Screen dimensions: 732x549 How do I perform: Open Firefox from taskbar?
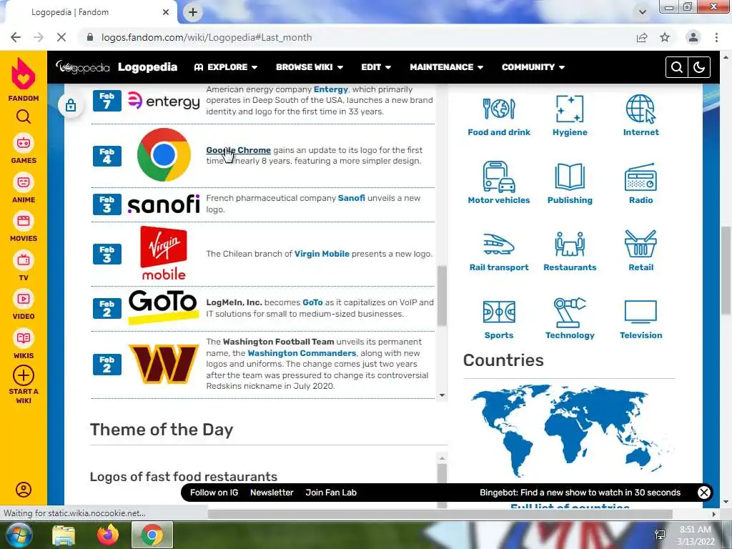click(108, 535)
